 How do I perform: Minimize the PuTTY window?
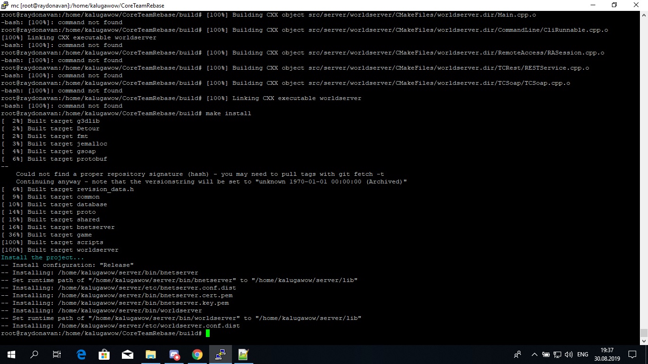pos(592,5)
